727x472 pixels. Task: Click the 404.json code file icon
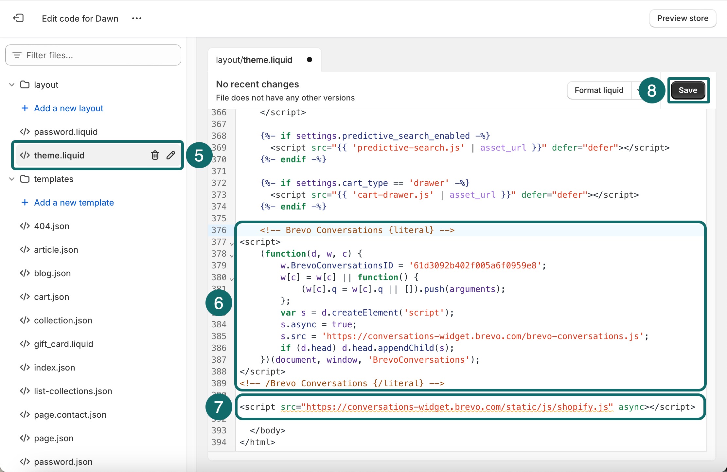25,226
